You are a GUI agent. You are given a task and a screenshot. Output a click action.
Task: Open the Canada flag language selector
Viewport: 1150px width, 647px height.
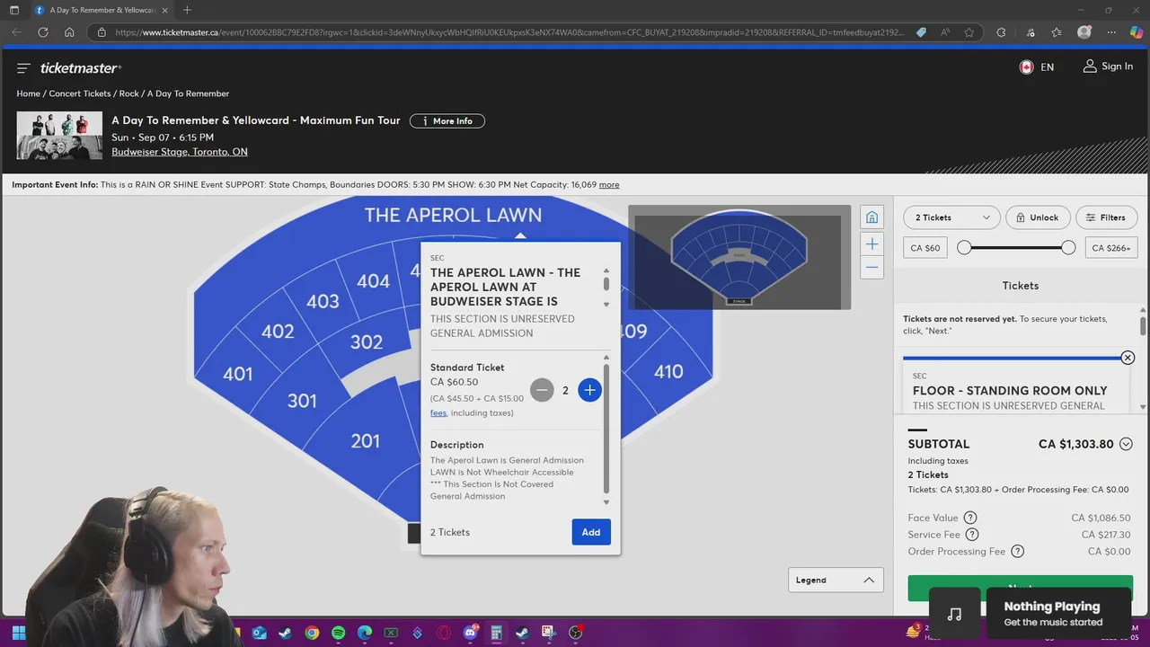pyautogui.click(x=1037, y=66)
